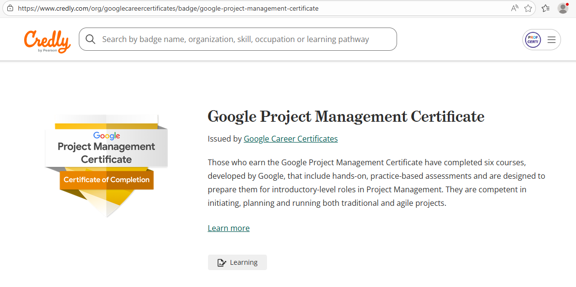Click the 'Issued by' label text
The image size is (576, 287).
point(224,139)
